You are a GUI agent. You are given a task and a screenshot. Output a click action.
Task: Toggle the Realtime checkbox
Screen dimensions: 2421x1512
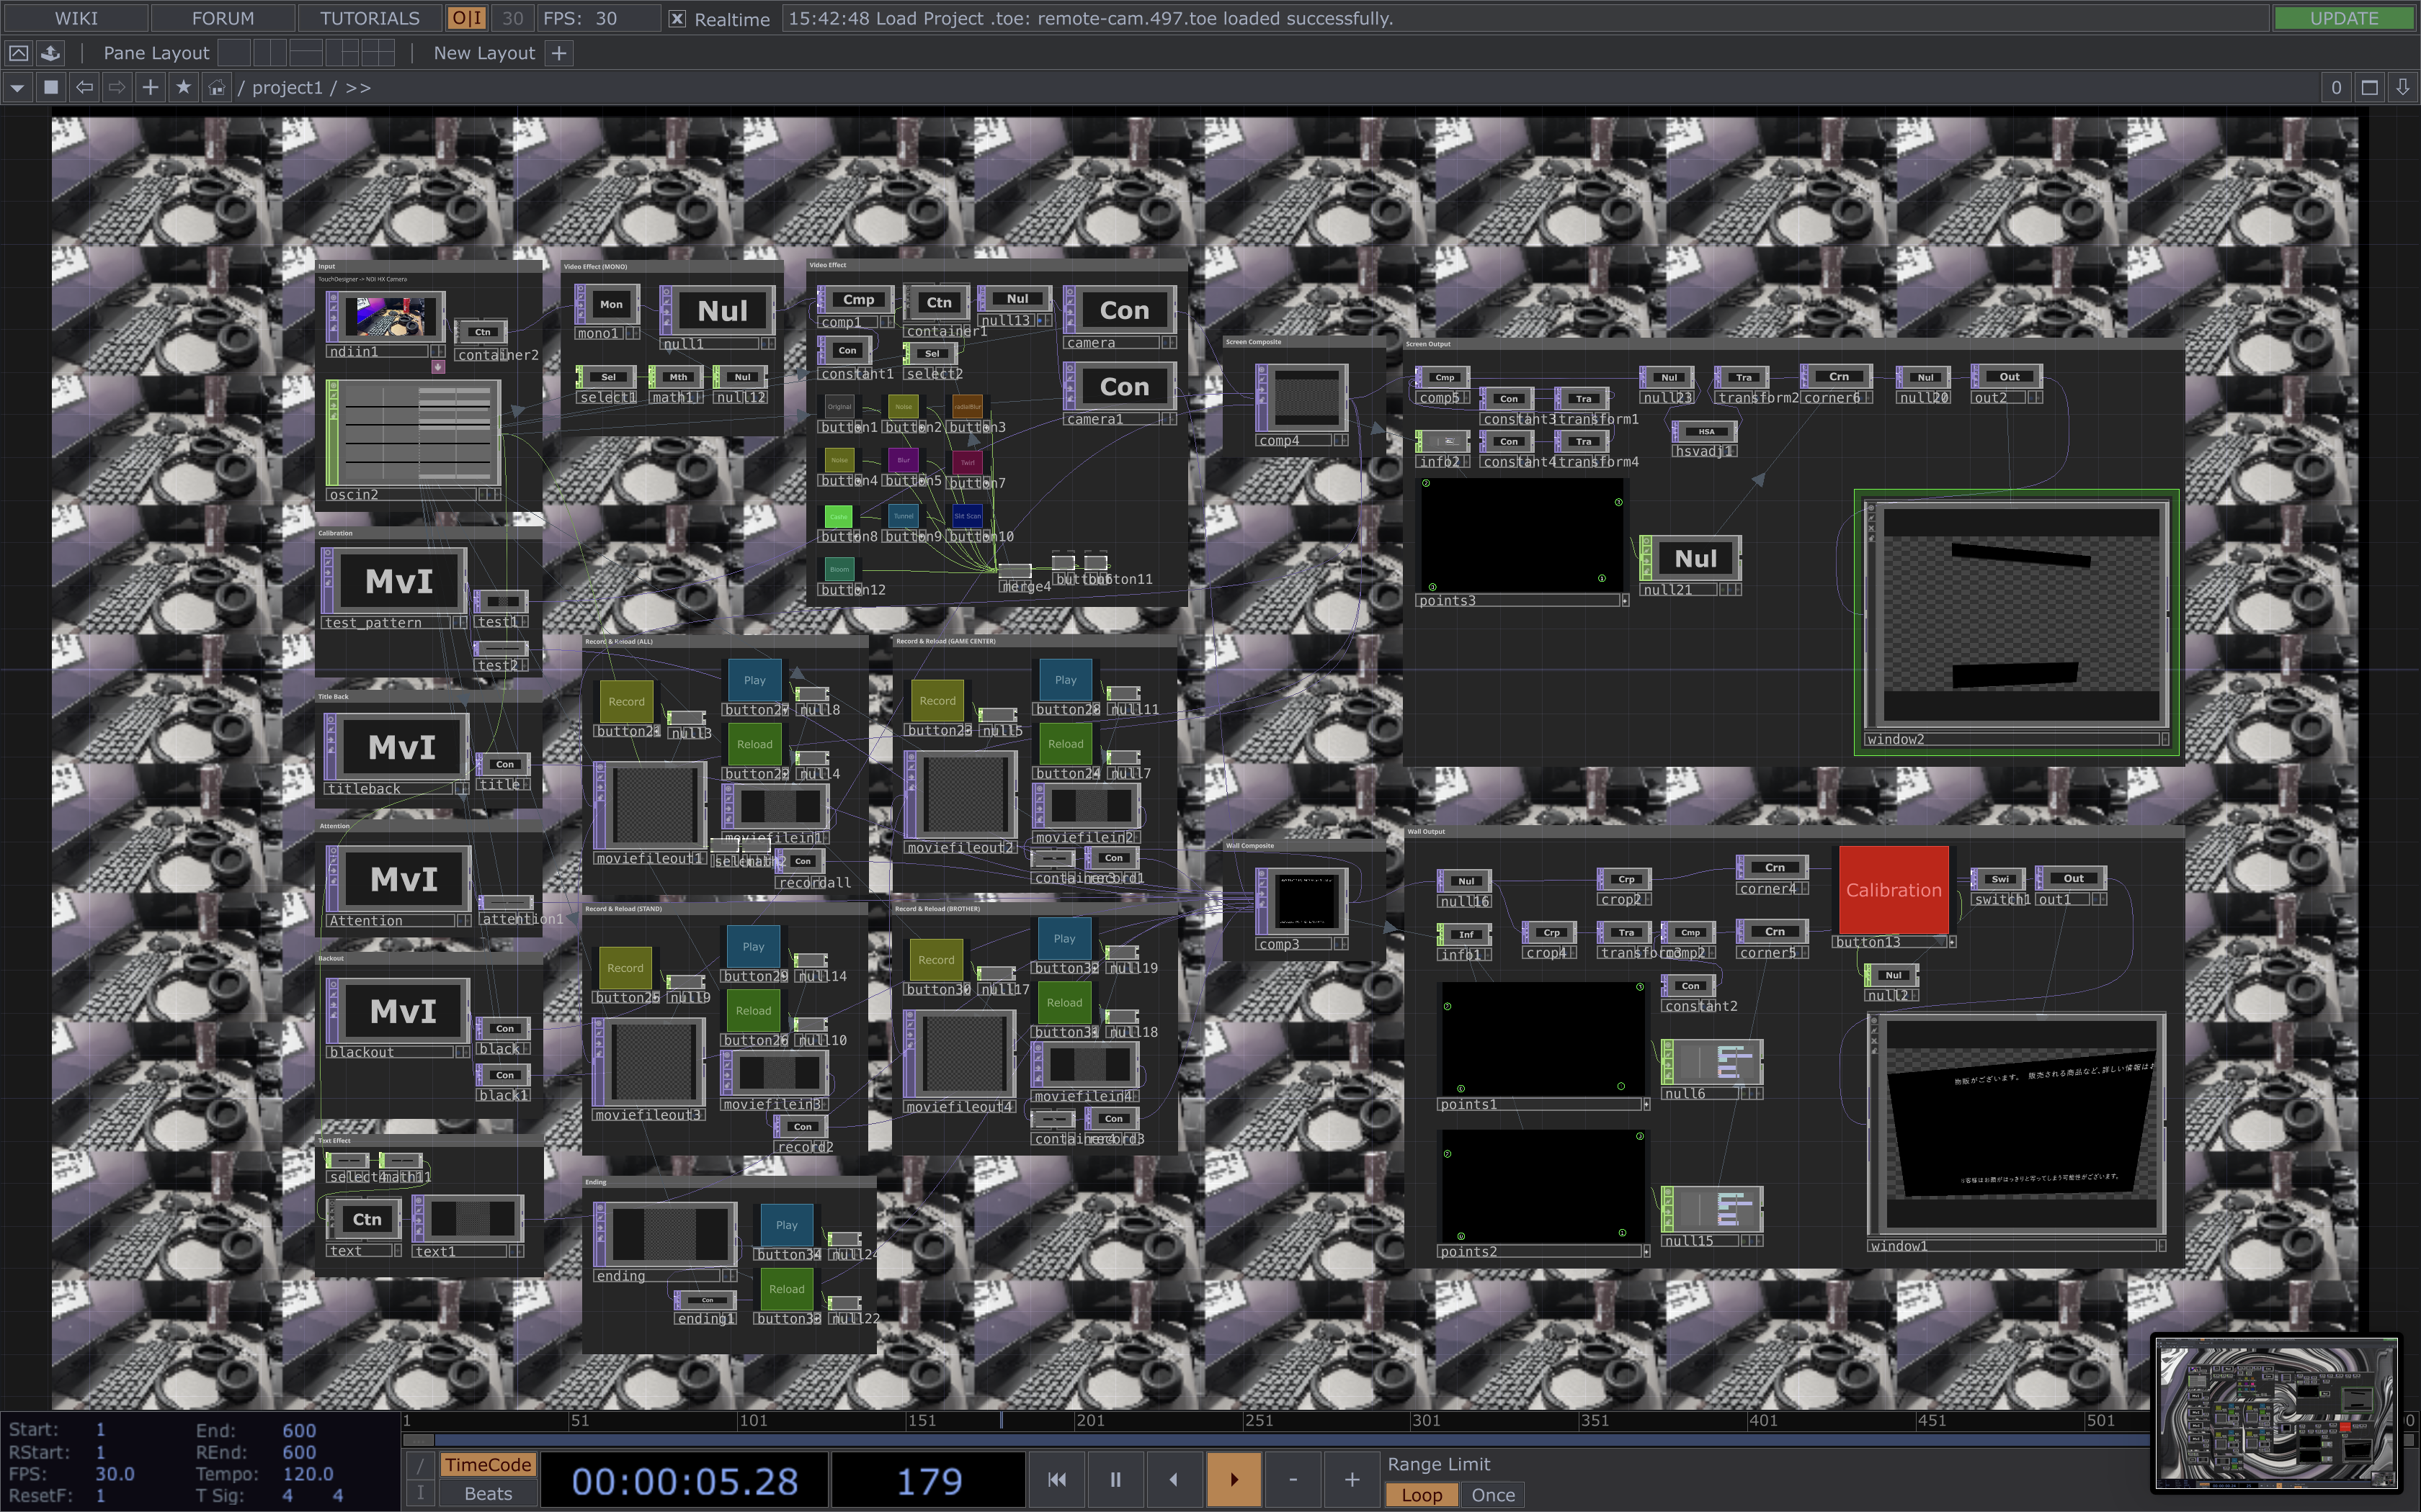(677, 19)
